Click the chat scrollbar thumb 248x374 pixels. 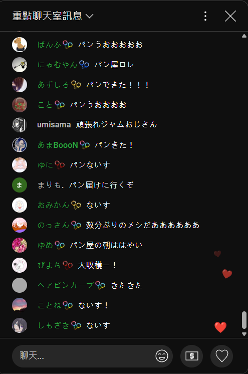coord(244,320)
